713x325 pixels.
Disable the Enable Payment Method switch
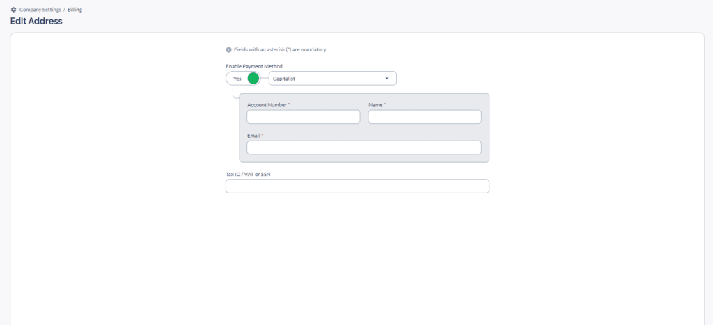click(x=242, y=79)
